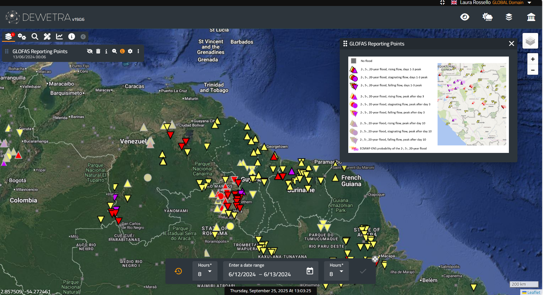543x295 pixels.
Task: Zoom to GLOFAS layer extent with magnifier-plus
Action: [114, 51]
